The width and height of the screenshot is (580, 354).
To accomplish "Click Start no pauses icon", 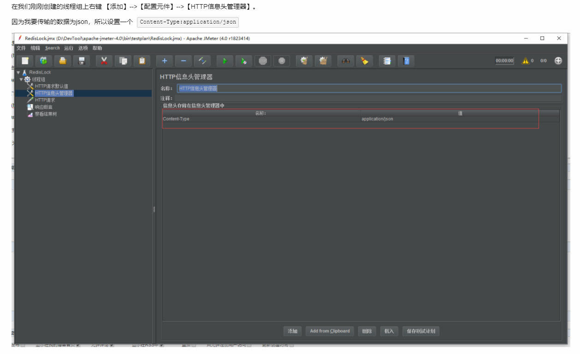I will coord(244,60).
